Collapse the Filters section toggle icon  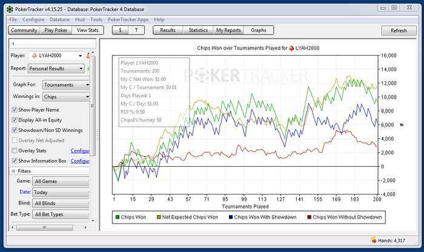[x=12, y=171]
